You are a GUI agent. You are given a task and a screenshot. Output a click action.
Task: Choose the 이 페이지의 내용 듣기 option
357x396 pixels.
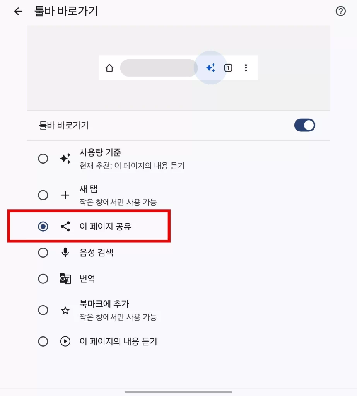click(43, 341)
